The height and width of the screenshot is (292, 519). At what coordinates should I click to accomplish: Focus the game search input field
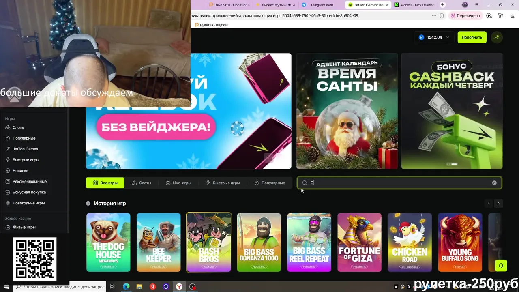click(399, 183)
